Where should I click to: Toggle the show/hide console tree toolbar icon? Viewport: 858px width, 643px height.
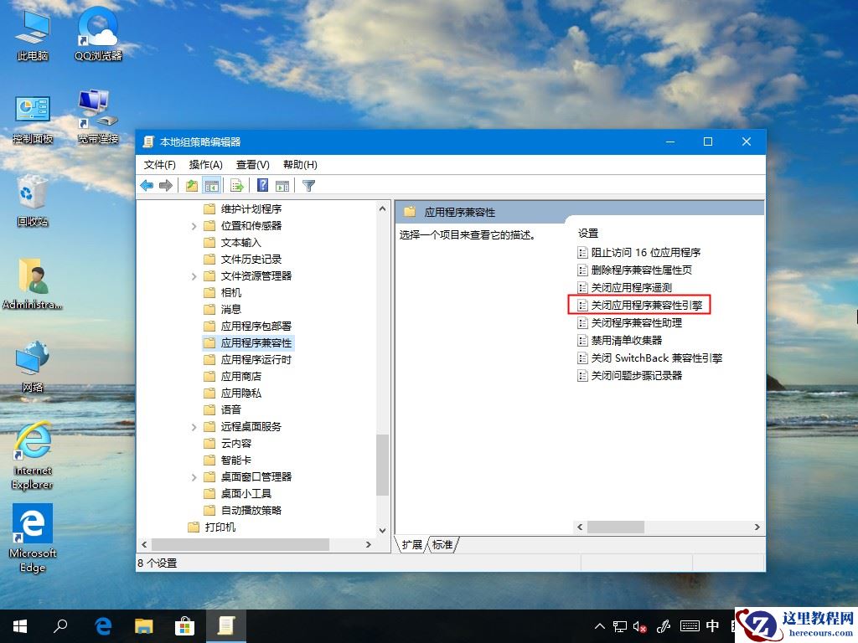point(212,185)
